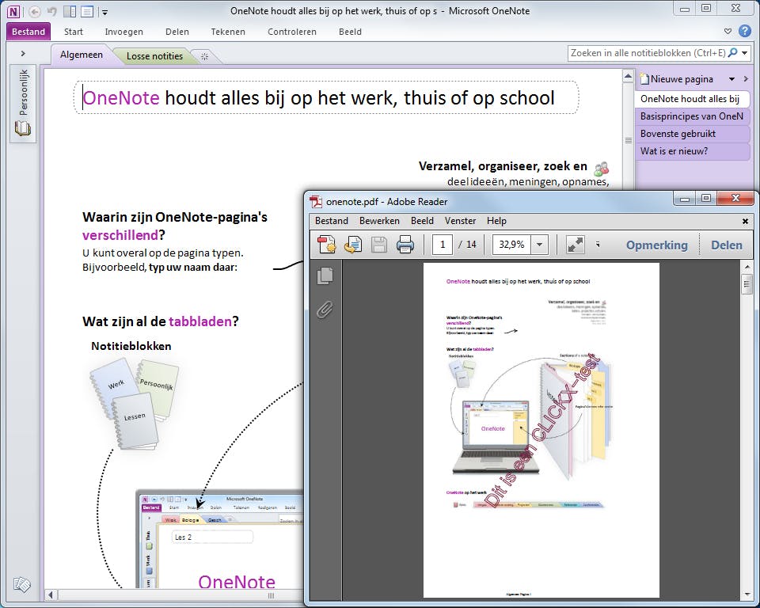The height and width of the screenshot is (608, 760).
Task: Open the Delen ribbon tab in OneNote
Action: pos(177,32)
